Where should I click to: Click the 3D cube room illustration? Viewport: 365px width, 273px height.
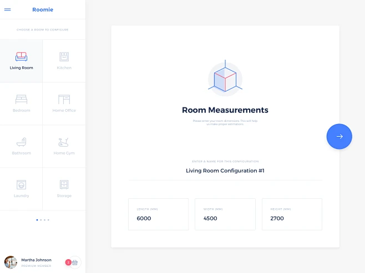[225, 79]
